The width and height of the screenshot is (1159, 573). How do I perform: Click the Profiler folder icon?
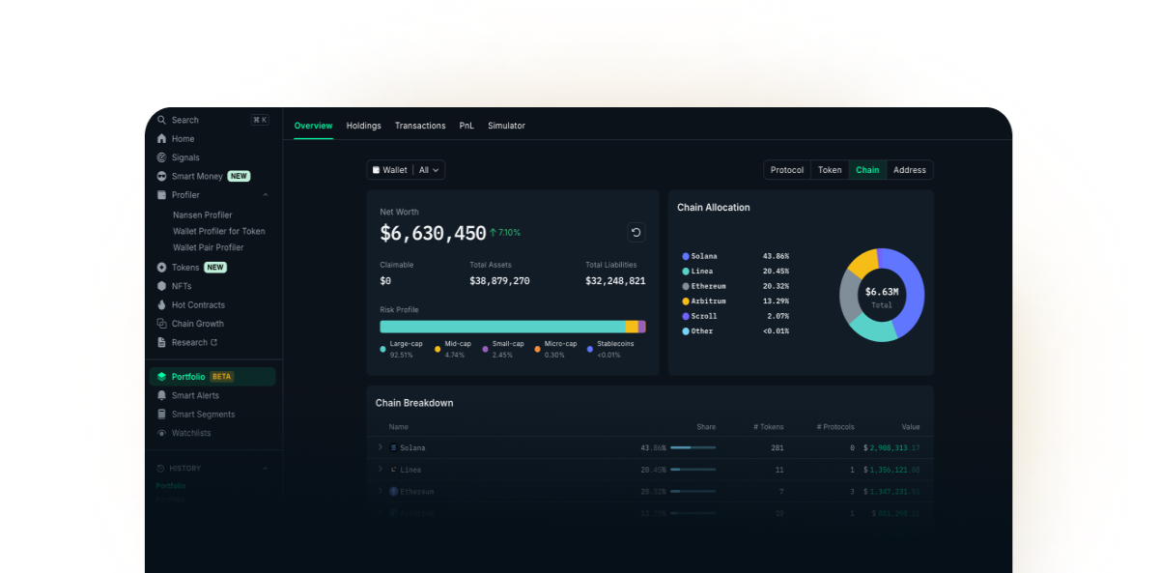click(161, 195)
